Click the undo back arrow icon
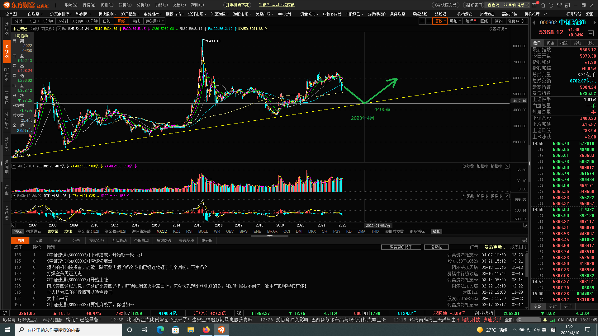598x336 pixels. (x=551, y=5)
